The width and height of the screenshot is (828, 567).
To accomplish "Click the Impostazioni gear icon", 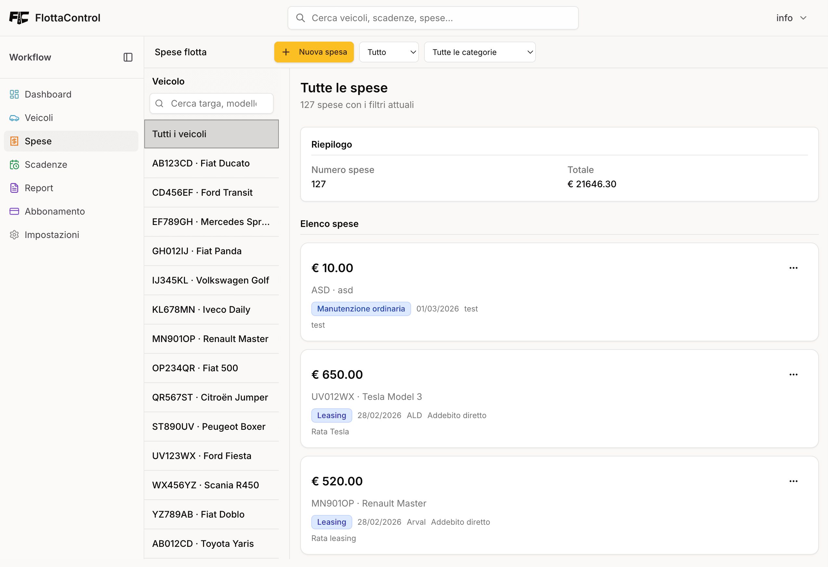I will pos(14,235).
